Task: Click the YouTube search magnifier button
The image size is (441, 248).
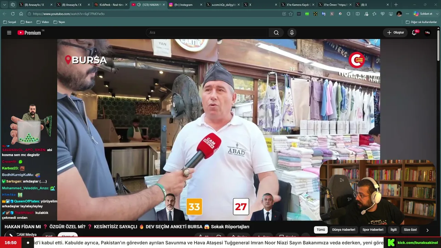Action: tap(276, 33)
